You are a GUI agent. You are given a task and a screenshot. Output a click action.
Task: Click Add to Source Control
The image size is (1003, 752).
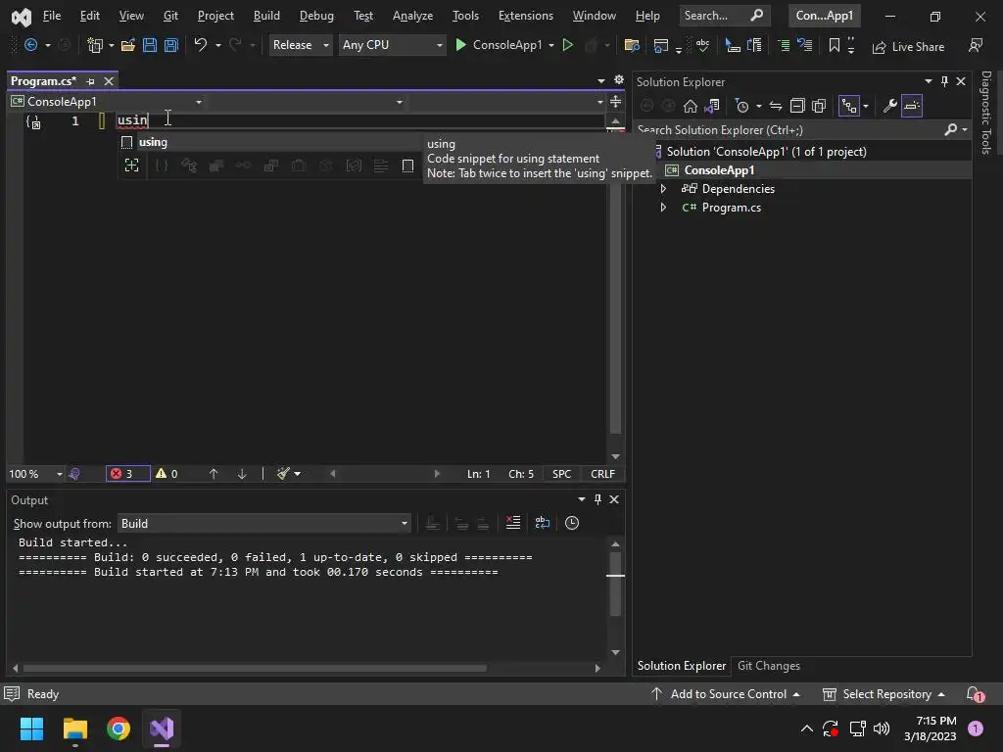point(726,694)
